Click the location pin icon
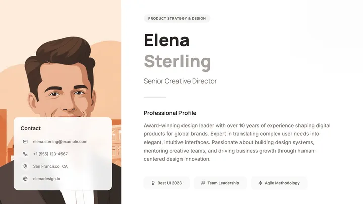The width and height of the screenshot is (363, 204). (25, 166)
